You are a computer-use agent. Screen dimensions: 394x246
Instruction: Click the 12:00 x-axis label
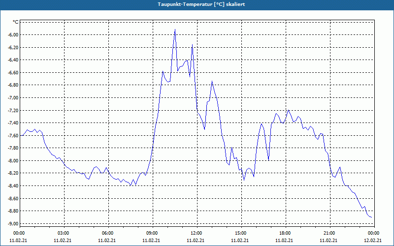pyautogui.click(x=197, y=233)
